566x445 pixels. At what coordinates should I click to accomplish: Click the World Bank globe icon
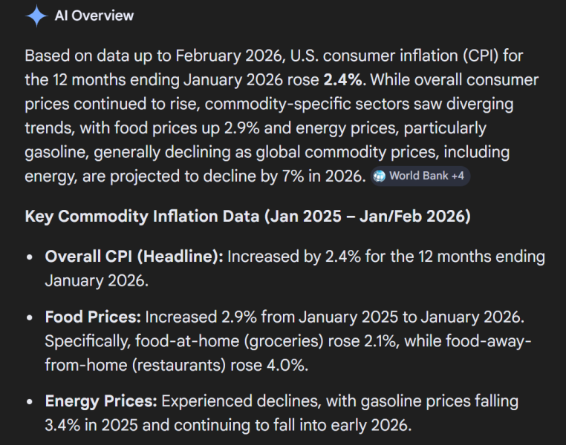(380, 176)
